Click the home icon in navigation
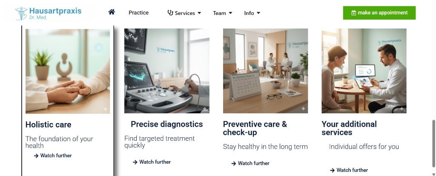The width and height of the screenshot is (436, 176). tap(112, 12)
